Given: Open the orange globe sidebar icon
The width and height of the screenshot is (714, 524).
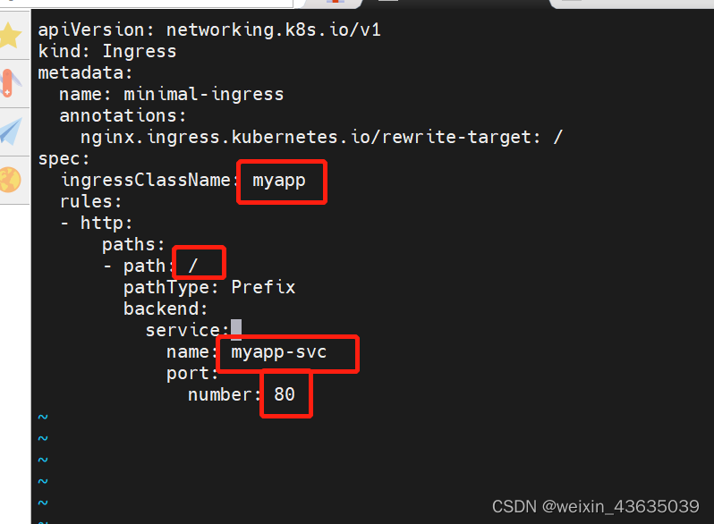Looking at the screenshot, I should pos(10,180).
